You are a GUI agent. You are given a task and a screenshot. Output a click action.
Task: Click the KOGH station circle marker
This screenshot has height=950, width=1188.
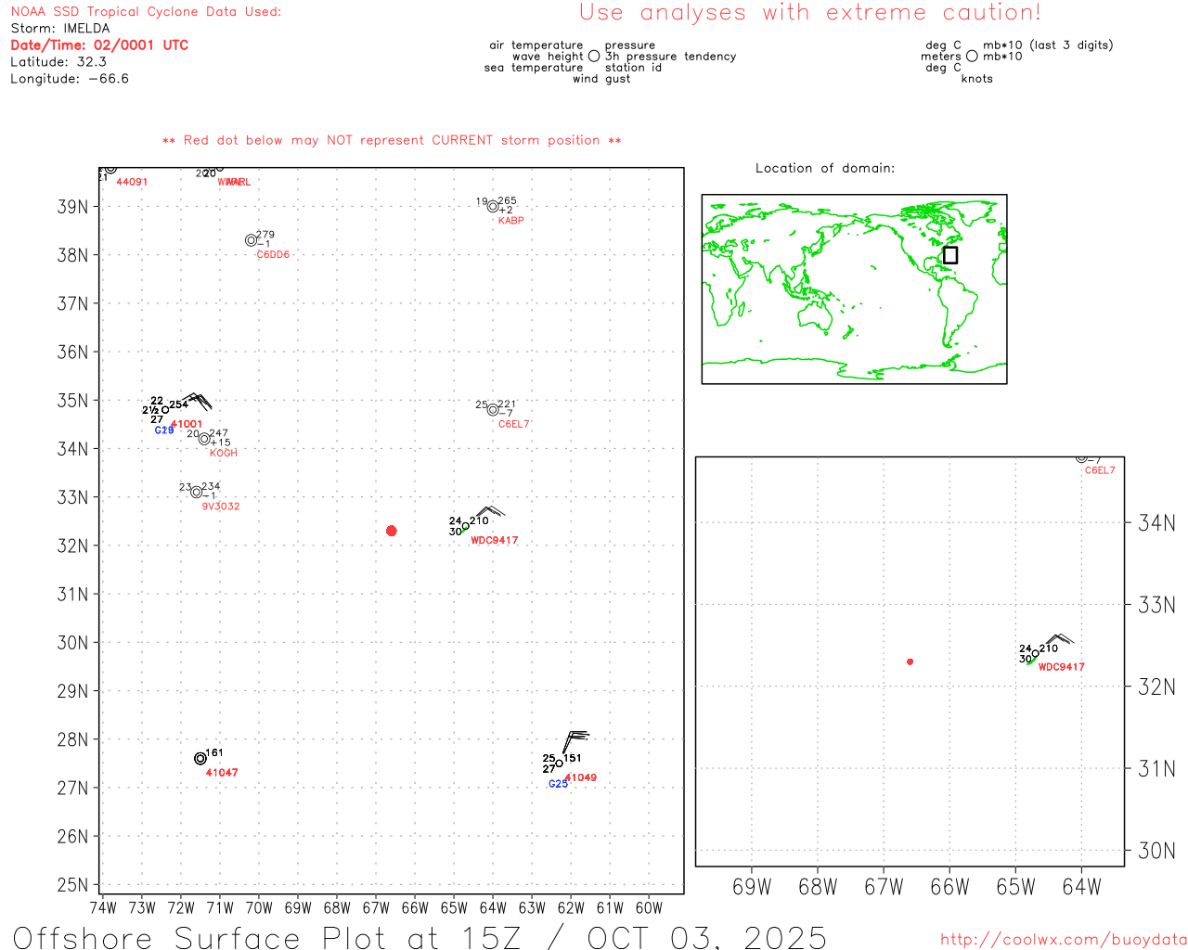204,439
